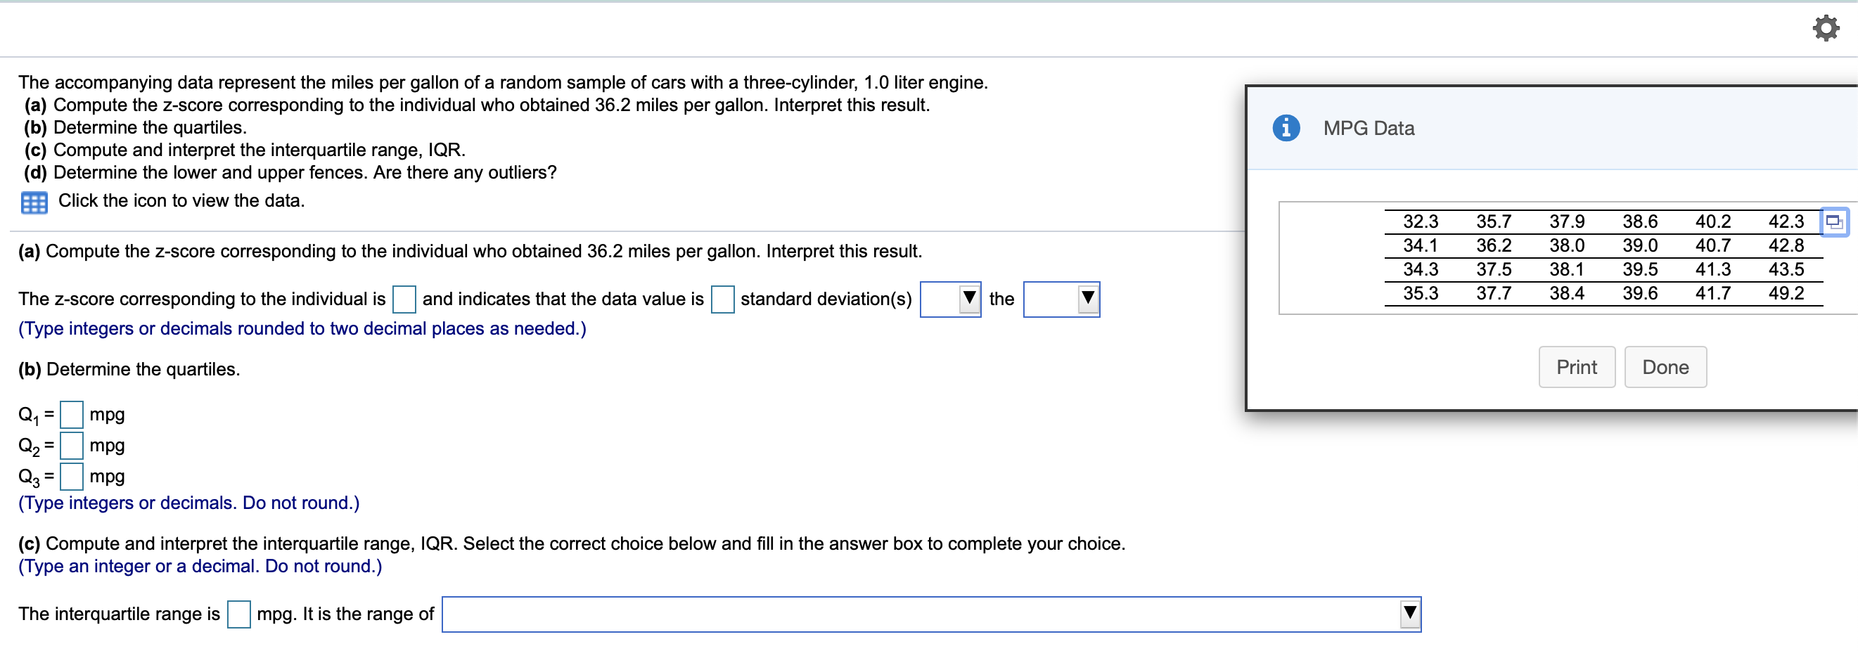The height and width of the screenshot is (651, 1858).
Task: Open the settings gear icon
Action: coord(1826,28)
